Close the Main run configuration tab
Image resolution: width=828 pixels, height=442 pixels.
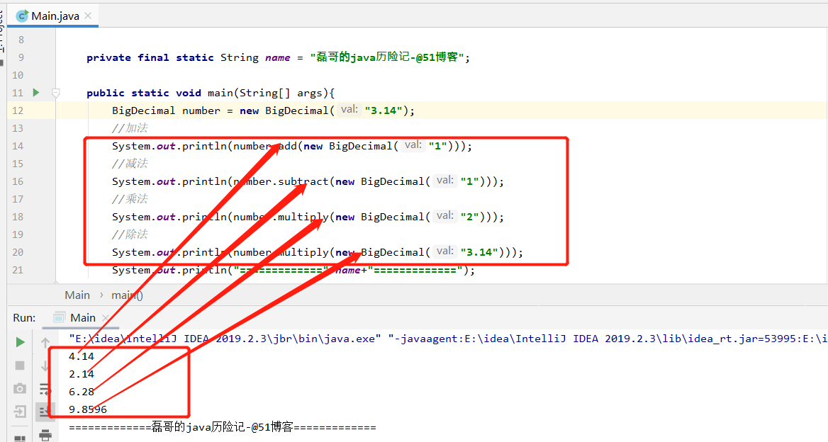[x=106, y=318]
